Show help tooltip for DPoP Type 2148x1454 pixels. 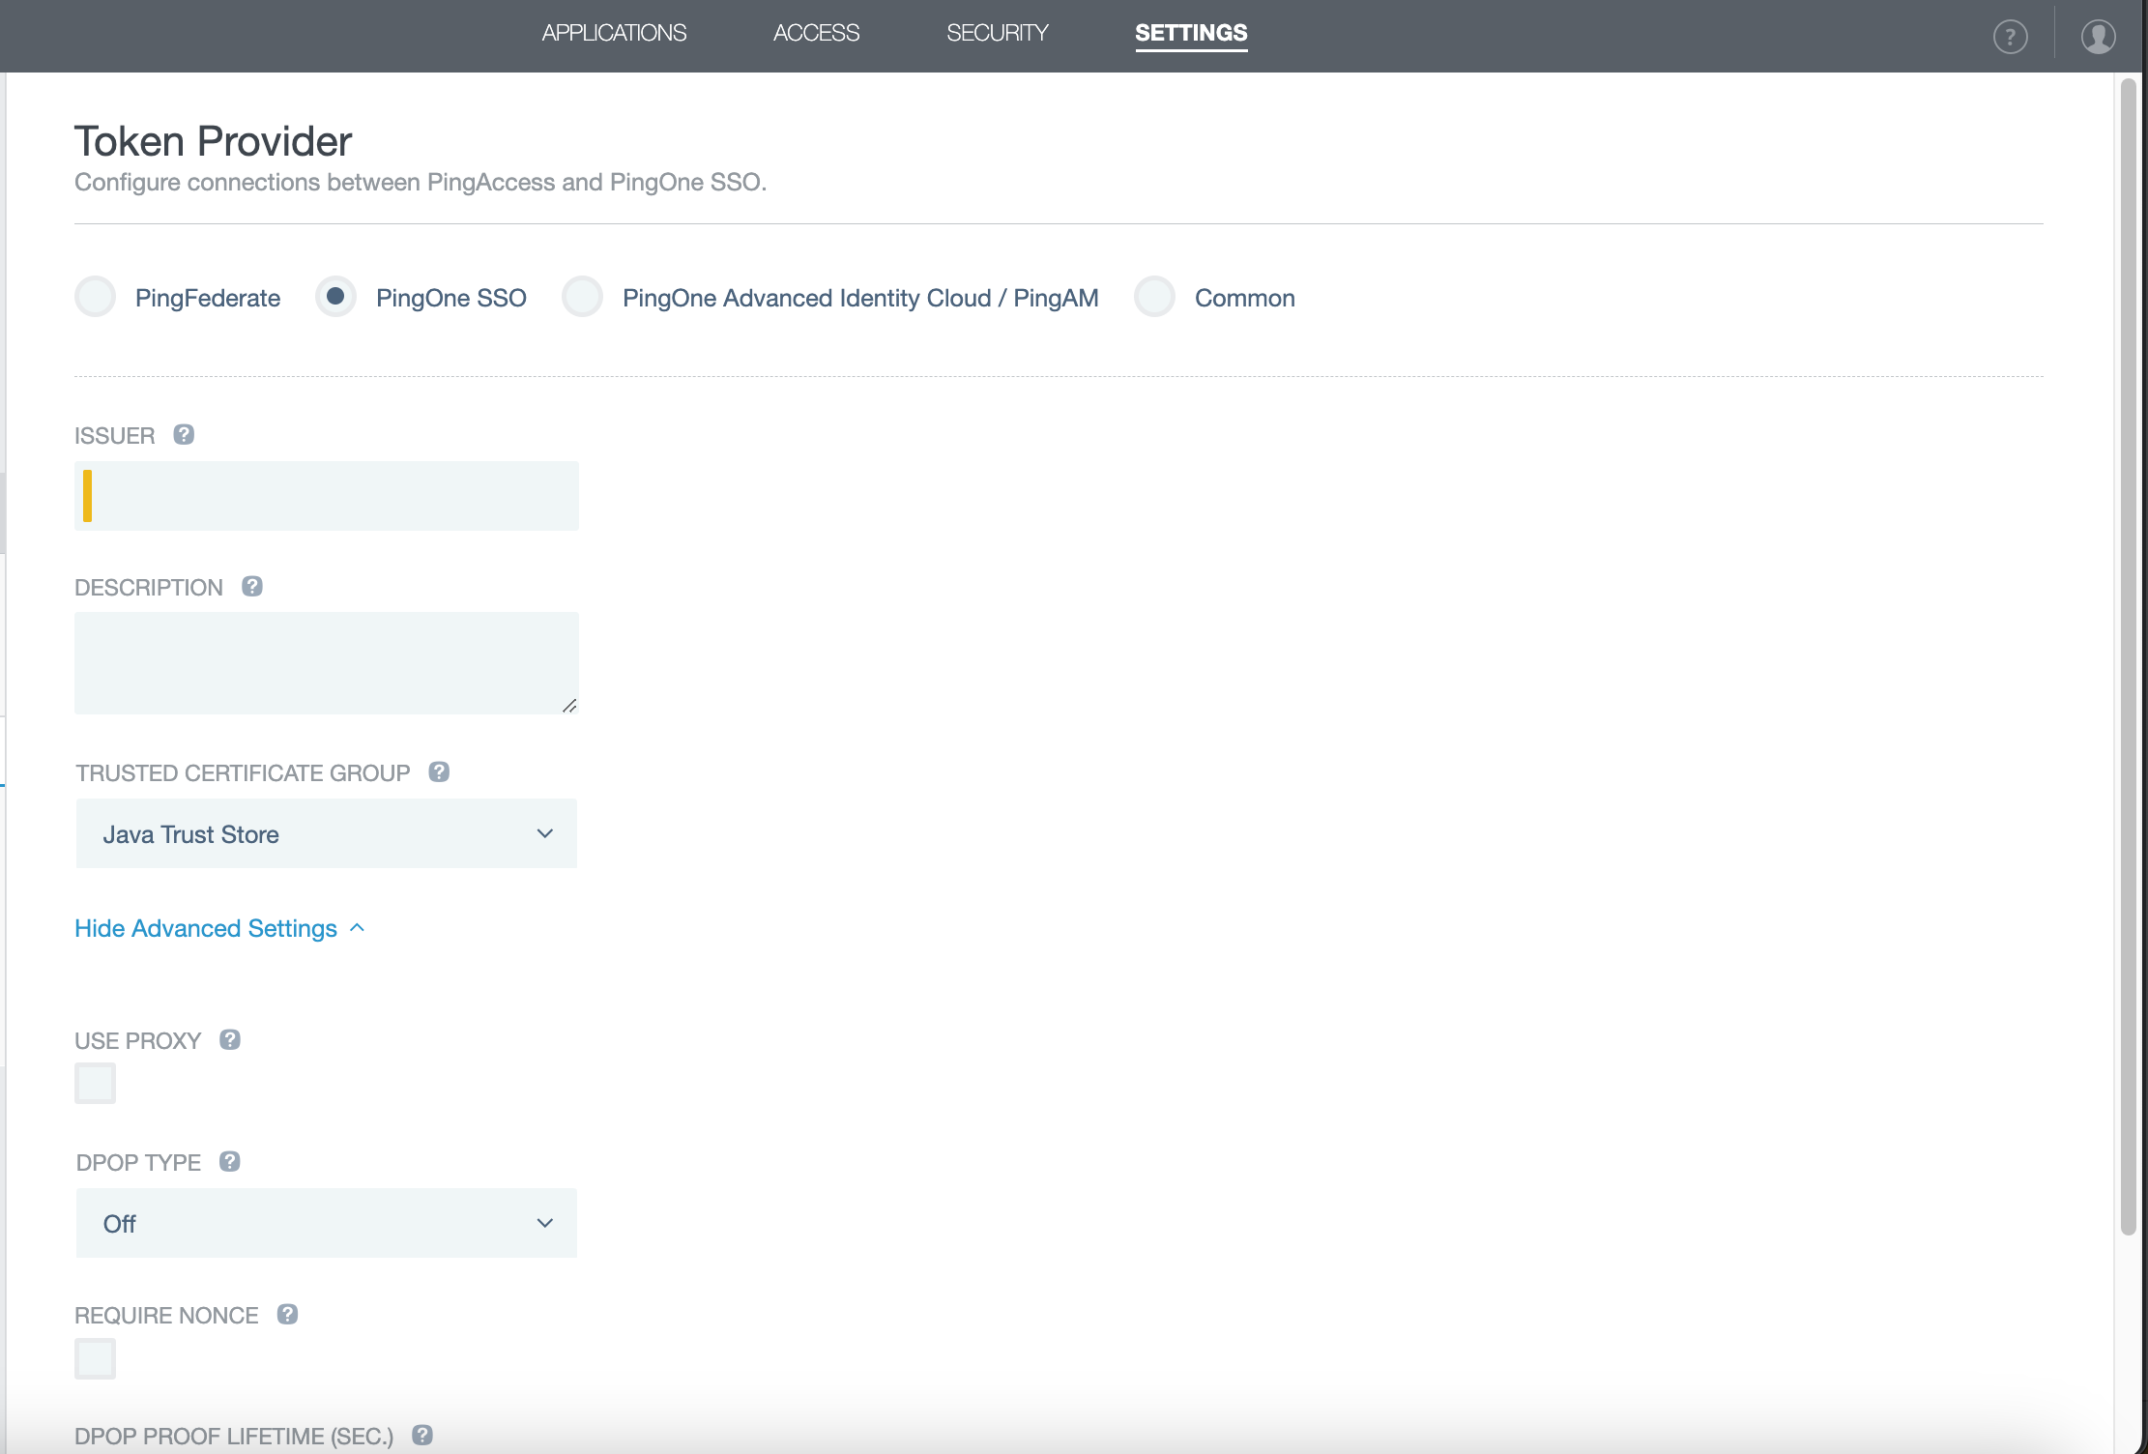[x=229, y=1161]
